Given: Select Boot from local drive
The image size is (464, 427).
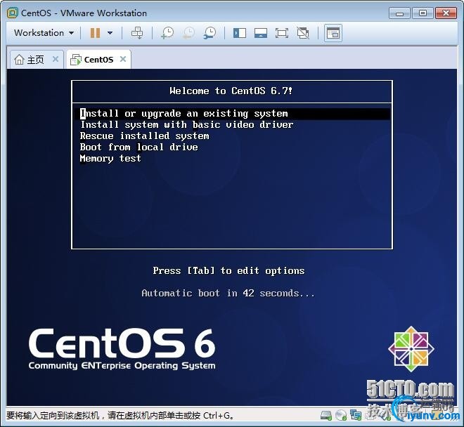Looking at the screenshot, I should pyautogui.click(x=138, y=147).
